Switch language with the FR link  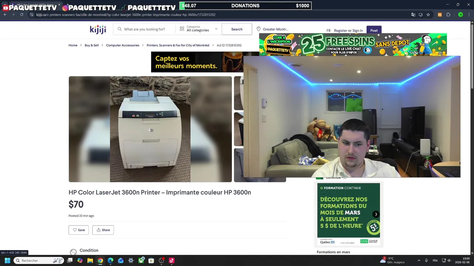(x=328, y=31)
